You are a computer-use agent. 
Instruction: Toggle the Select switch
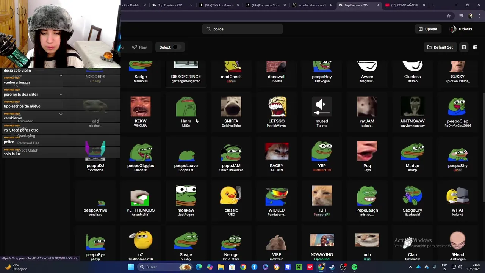177,47
